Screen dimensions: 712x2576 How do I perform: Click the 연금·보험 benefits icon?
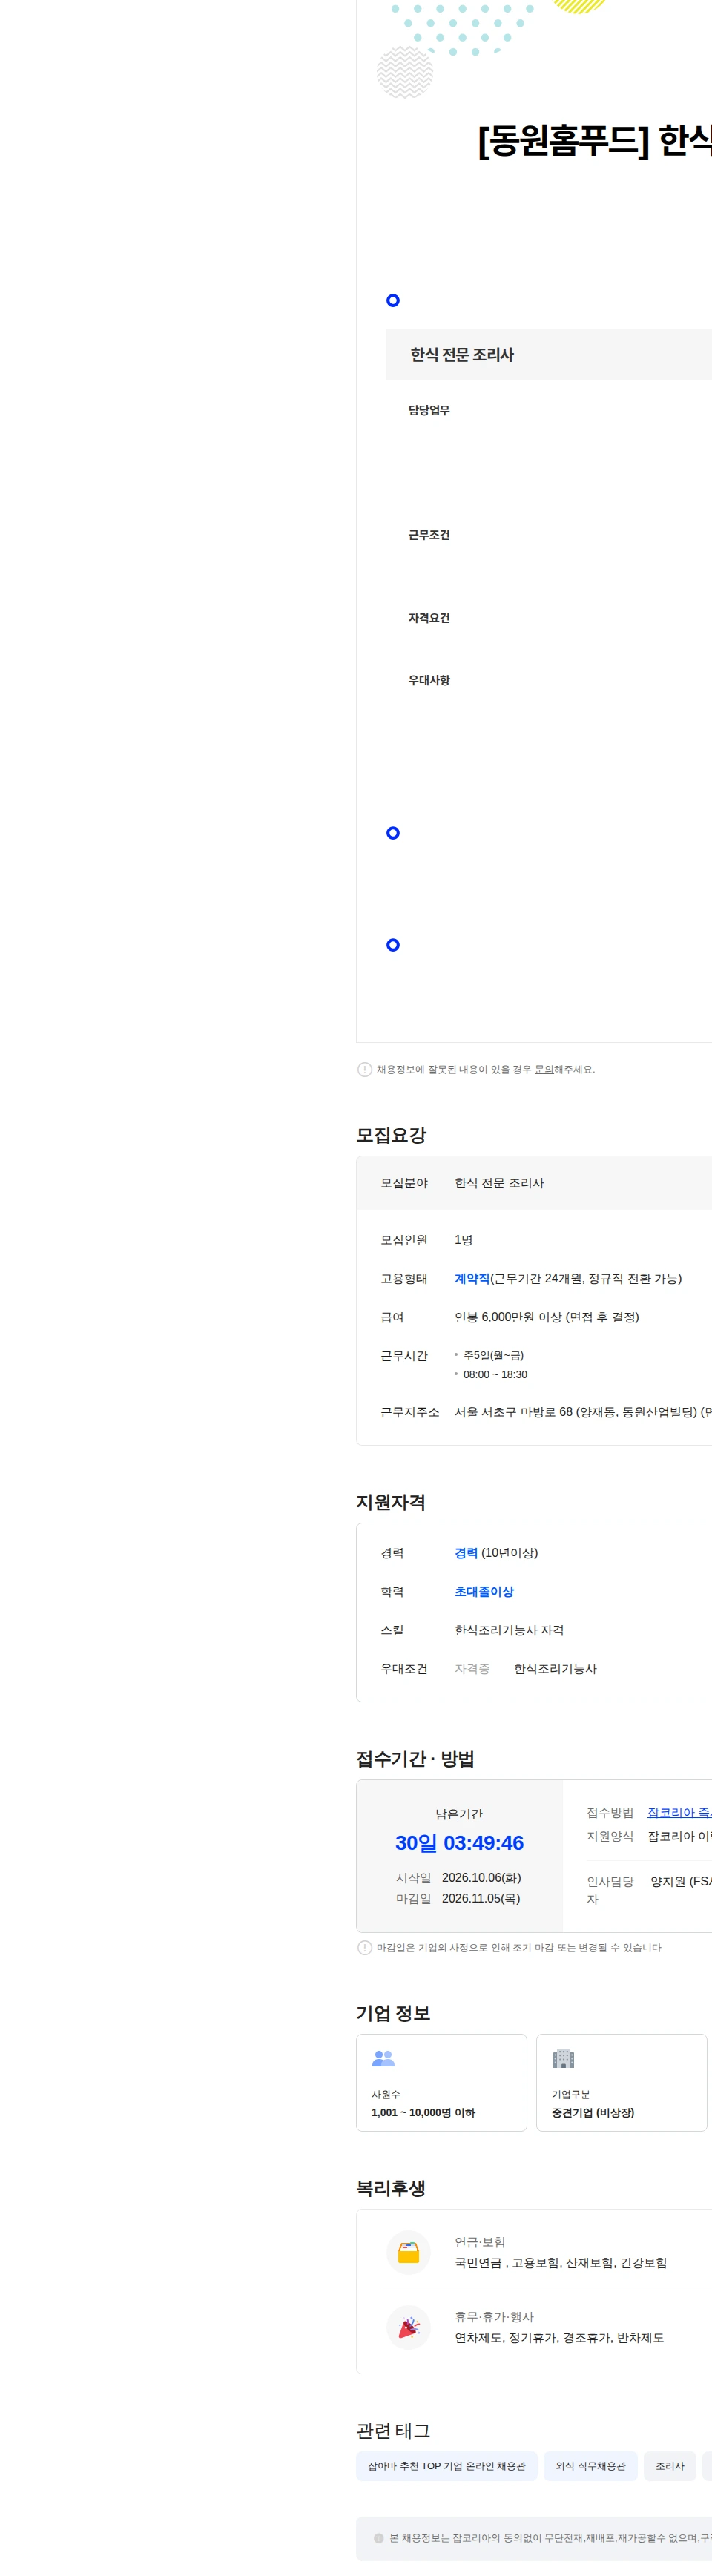(x=408, y=2253)
